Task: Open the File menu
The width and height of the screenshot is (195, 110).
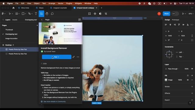Action: tap(17, 3)
